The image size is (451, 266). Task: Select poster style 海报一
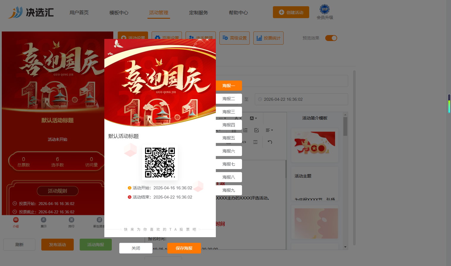pyautogui.click(x=229, y=86)
